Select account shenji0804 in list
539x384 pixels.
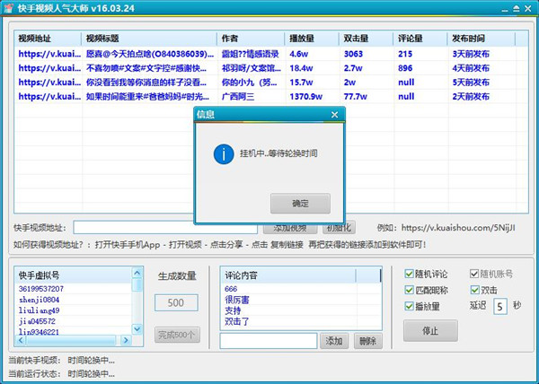click(x=39, y=300)
